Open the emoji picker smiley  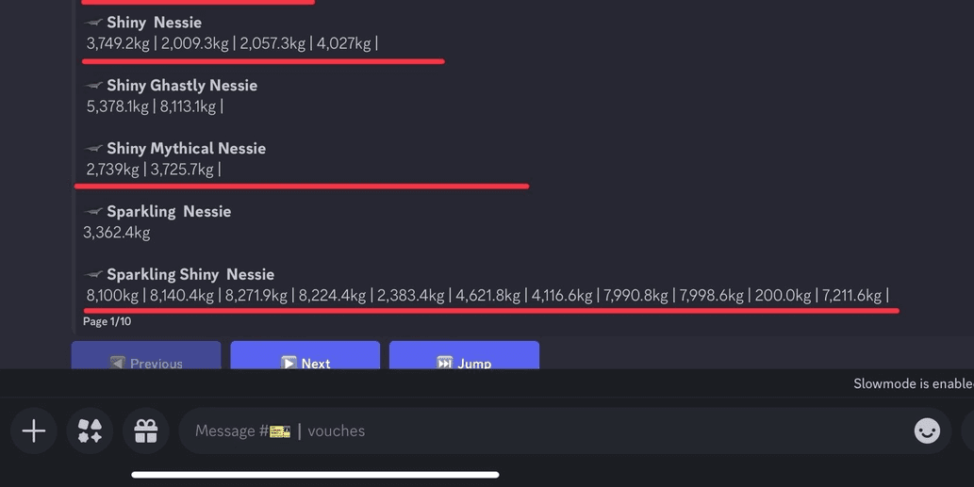coord(927,430)
